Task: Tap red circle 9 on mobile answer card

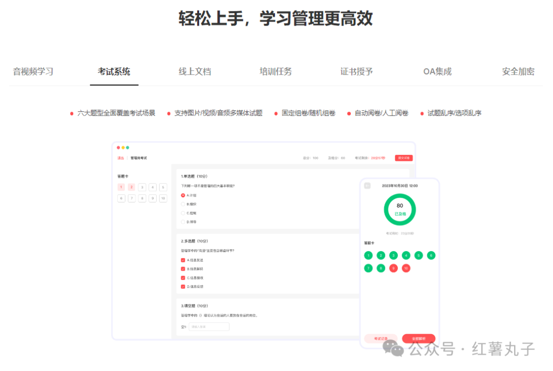Action: pos(394,269)
